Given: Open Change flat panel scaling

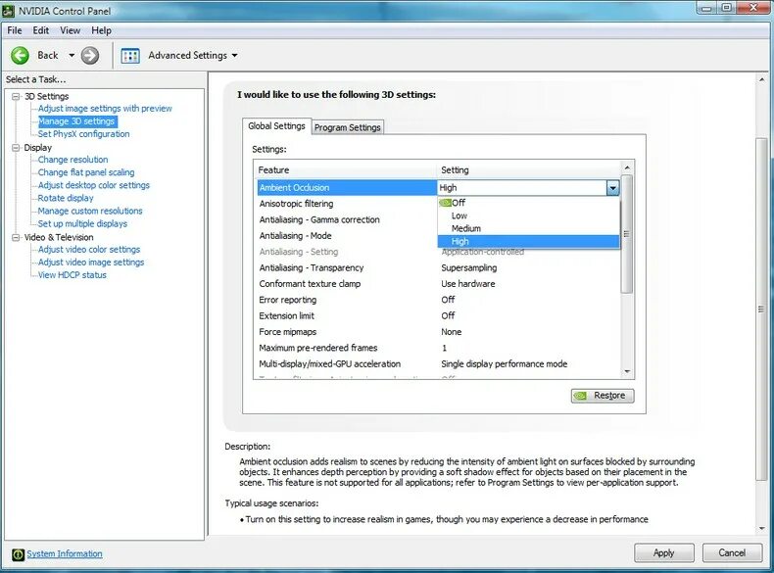Looking at the screenshot, I should pos(86,172).
